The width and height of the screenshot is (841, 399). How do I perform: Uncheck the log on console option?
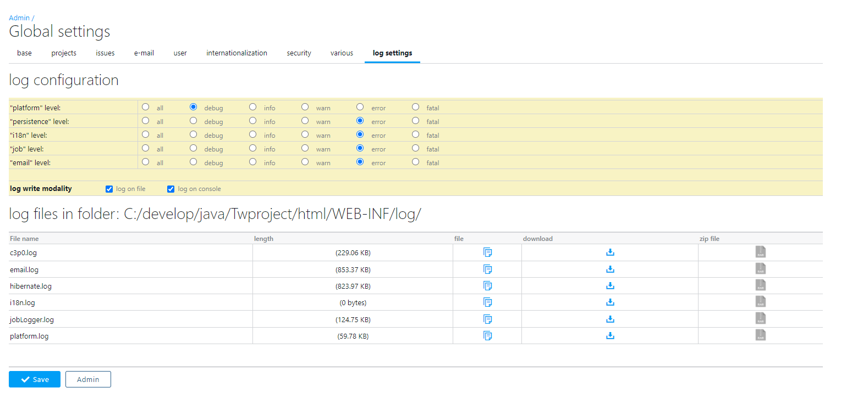pyautogui.click(x=171, y=189)
